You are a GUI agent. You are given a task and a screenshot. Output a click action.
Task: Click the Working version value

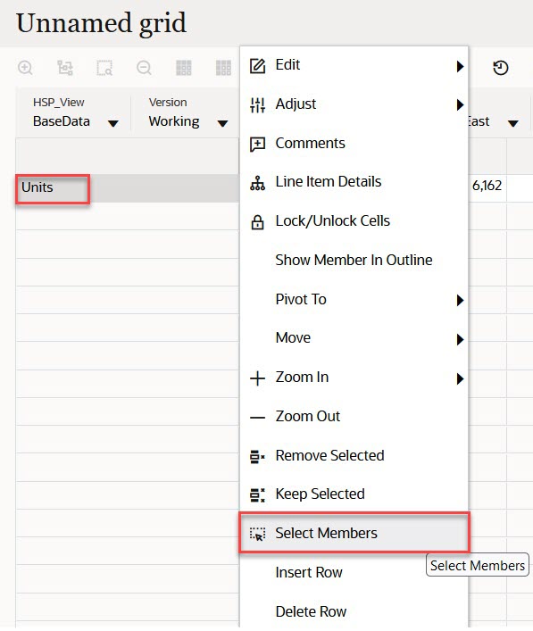[174, 121]
